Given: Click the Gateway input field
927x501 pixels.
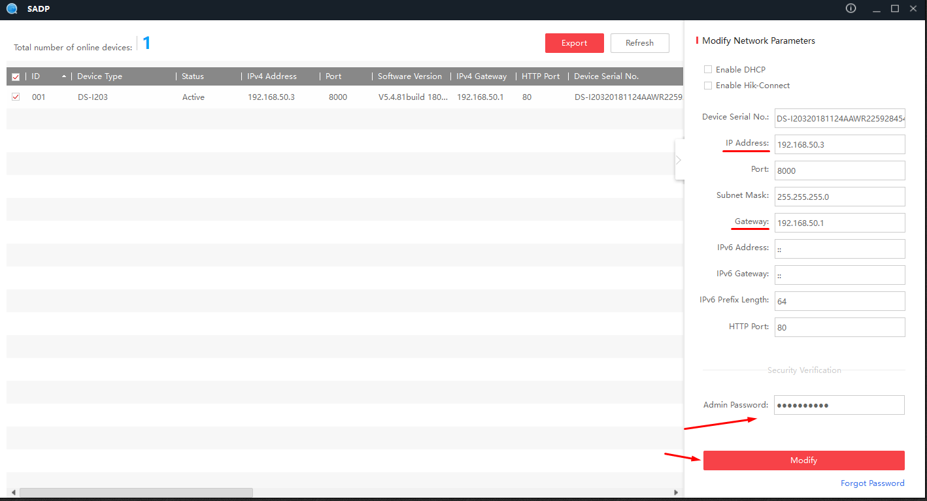Looking at the screenshot, I should click(x=839, y=223).
